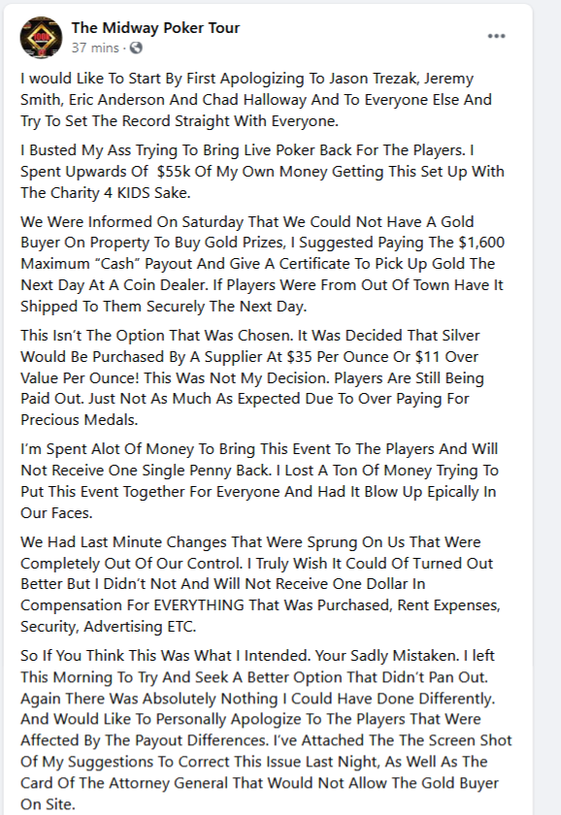Click the paragraph apologizing to Jason Trezak
Screen dimensions: 561x815
tap(256, 100)
